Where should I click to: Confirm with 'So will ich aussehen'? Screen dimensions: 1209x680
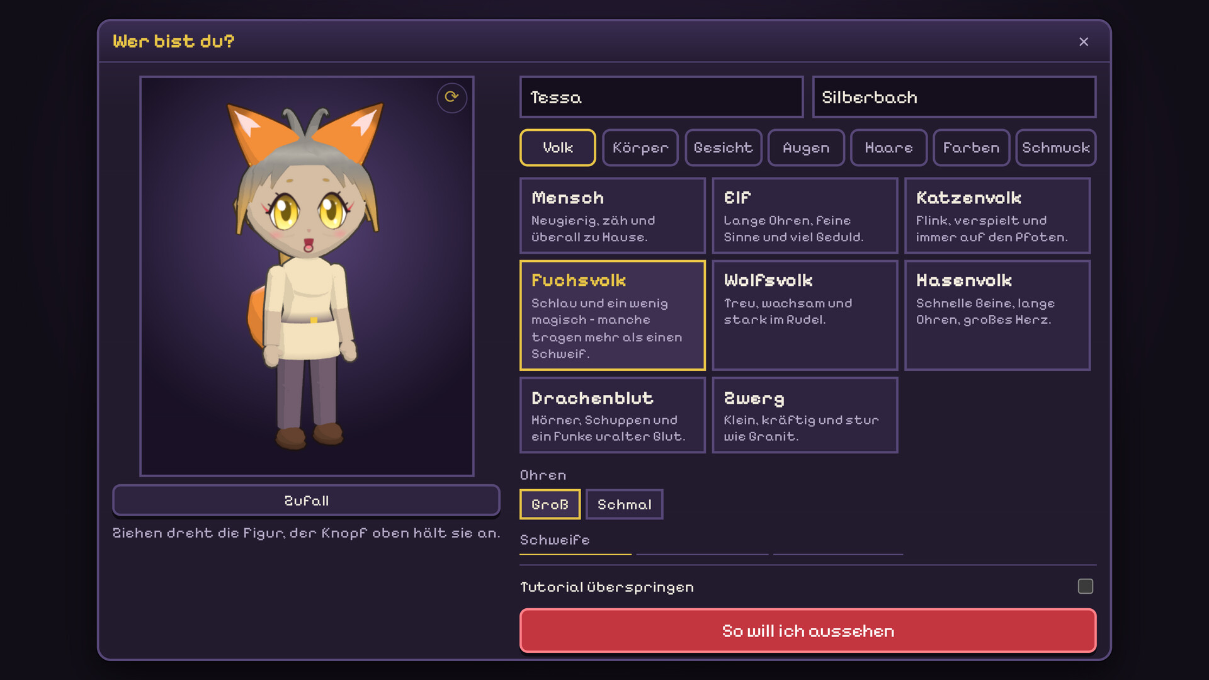[808, 631]
